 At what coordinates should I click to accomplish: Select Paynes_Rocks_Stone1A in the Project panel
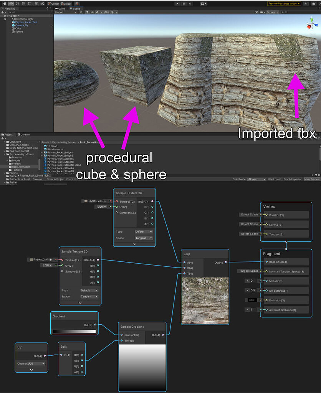[61, 159]
